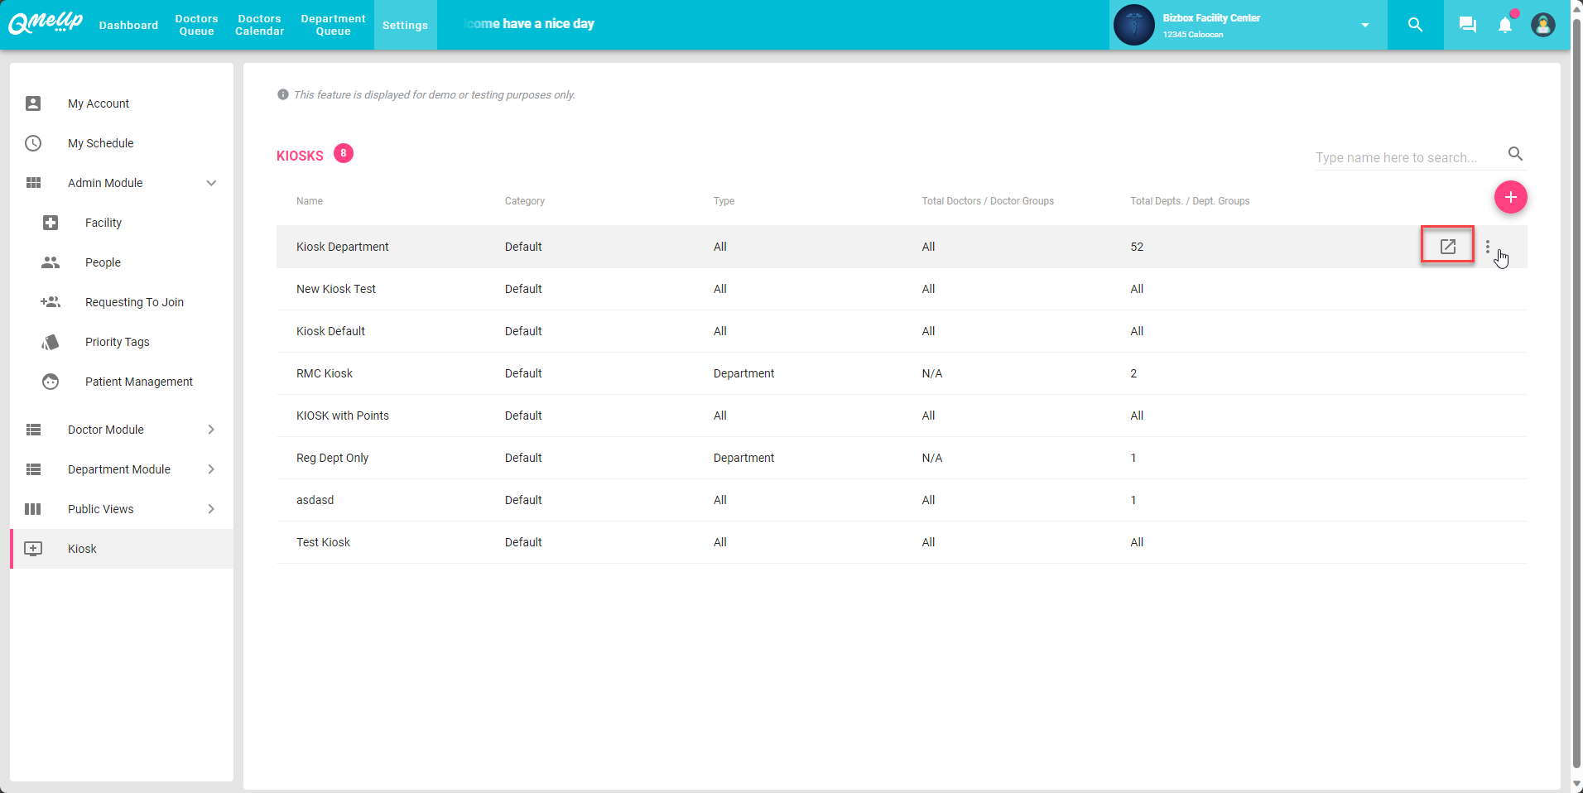Open the three-dot menu on Kiosk Department row

[1487, 246]
